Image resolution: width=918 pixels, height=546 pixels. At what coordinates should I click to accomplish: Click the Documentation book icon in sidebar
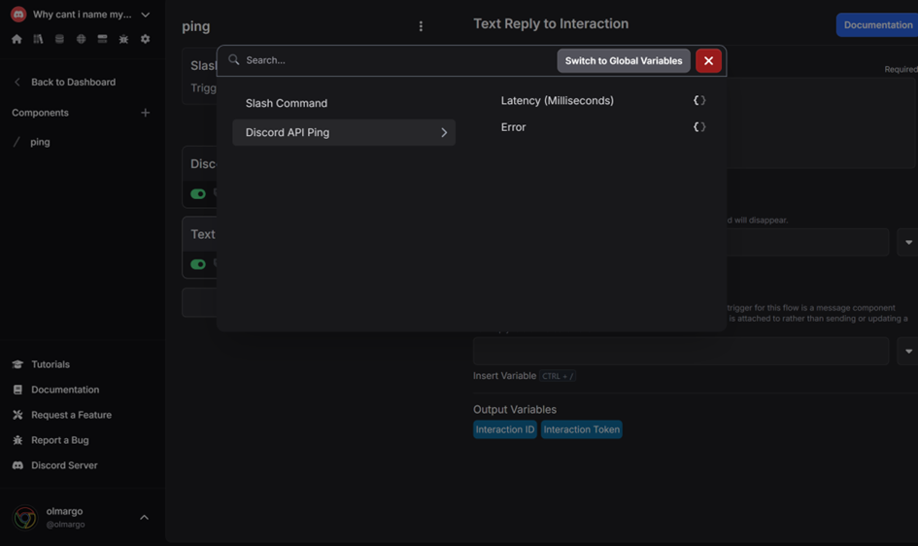17,390
